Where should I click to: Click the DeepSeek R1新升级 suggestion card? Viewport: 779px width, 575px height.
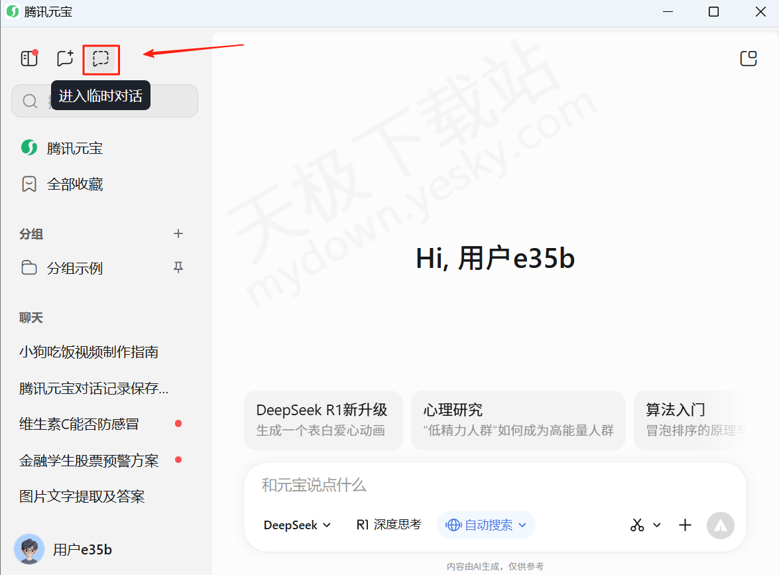(323, 420)
